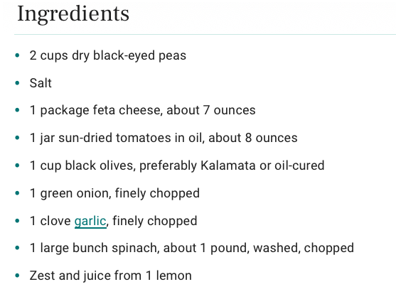Viewport: 396px width, 299px height.
Task: Click the bullet beside sun-dried tomatoes
Action: (18, 138)
